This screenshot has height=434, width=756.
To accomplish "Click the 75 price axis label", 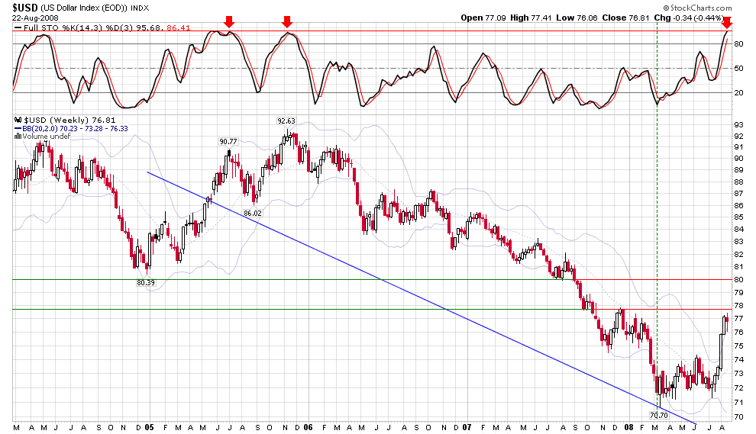I will pos(738,346).
